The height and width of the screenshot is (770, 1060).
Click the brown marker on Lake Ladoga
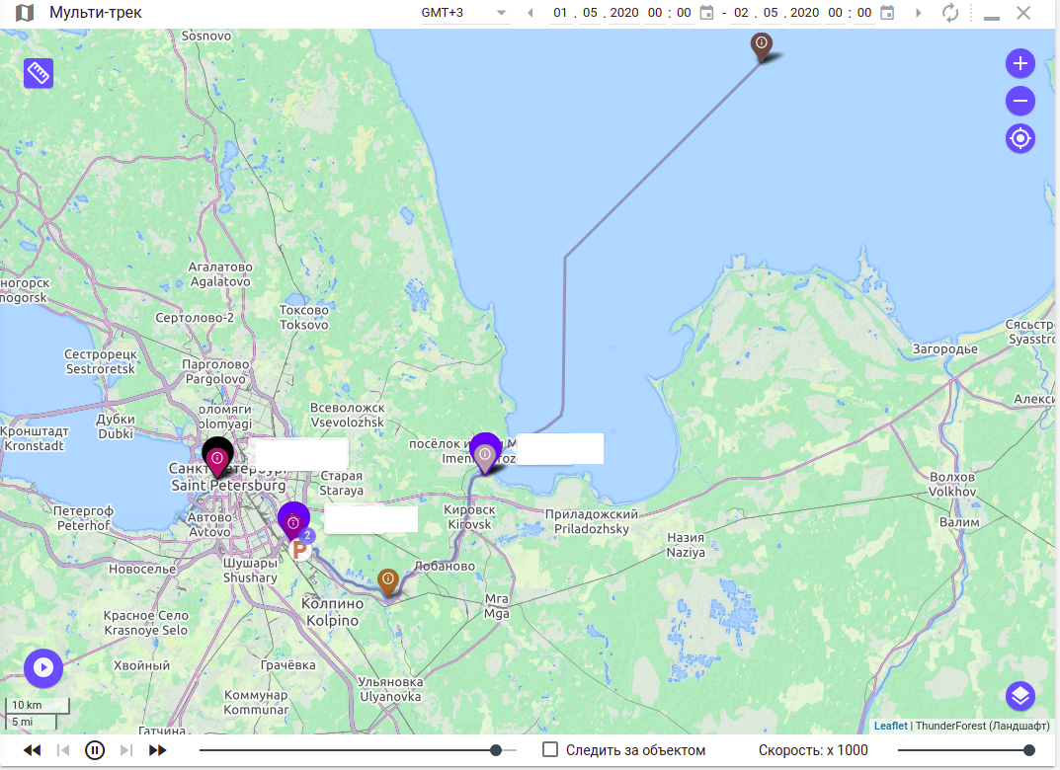[761, 44]
